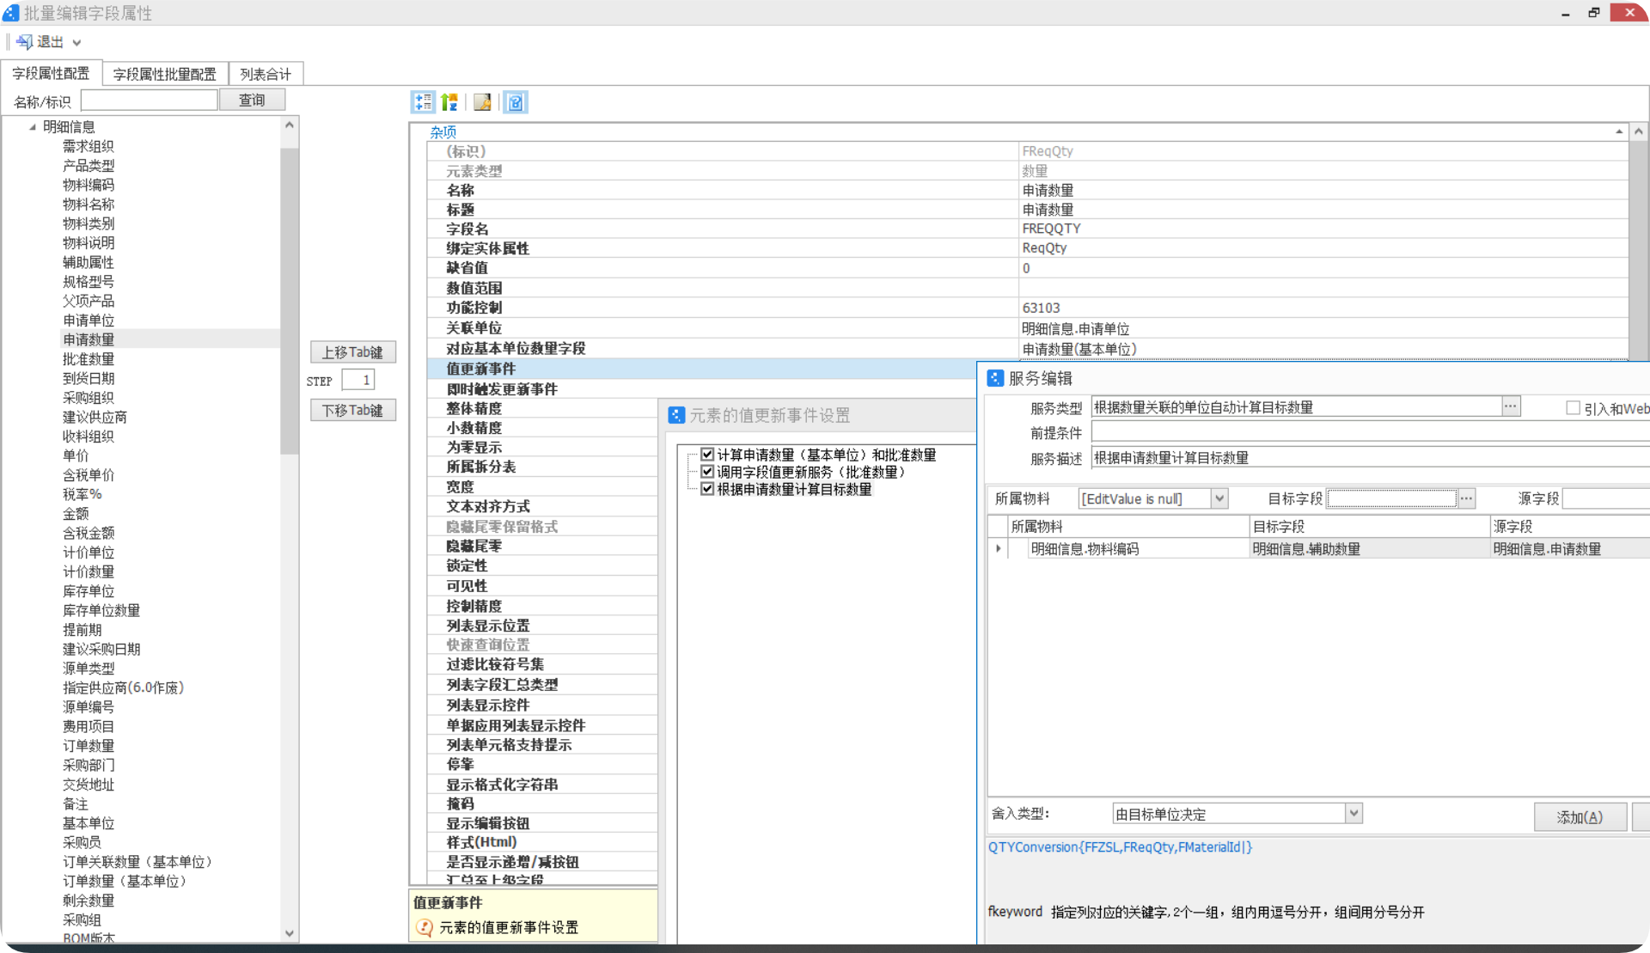
Task: Select 物料编码 in the field tree
Action: (89, 185)
